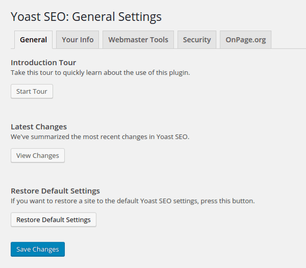Go to the OnPage.org tab
The height and width of the screenshot is (268, 306).
[246, 40]
